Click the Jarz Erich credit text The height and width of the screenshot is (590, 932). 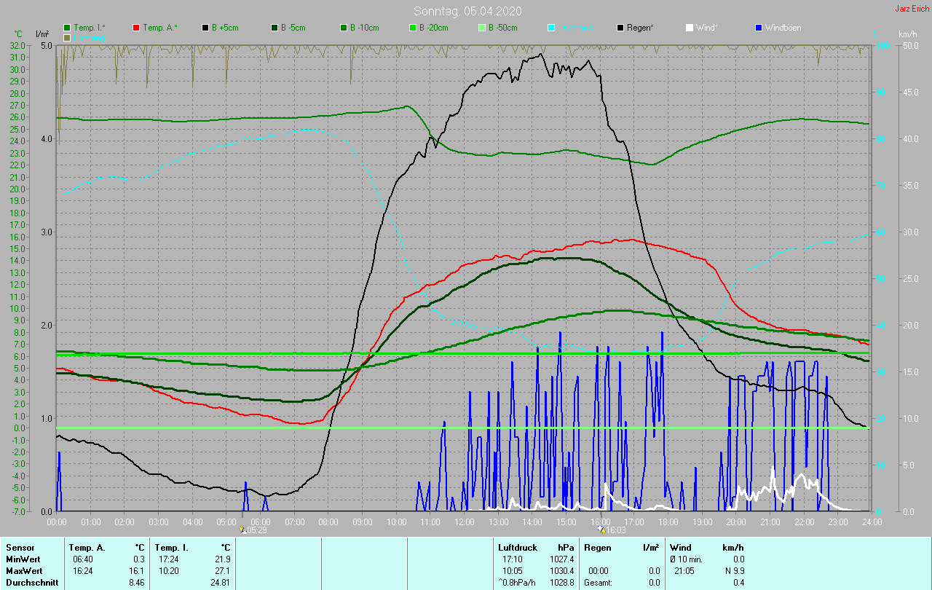pyautogui.click(x=912, y=9)
